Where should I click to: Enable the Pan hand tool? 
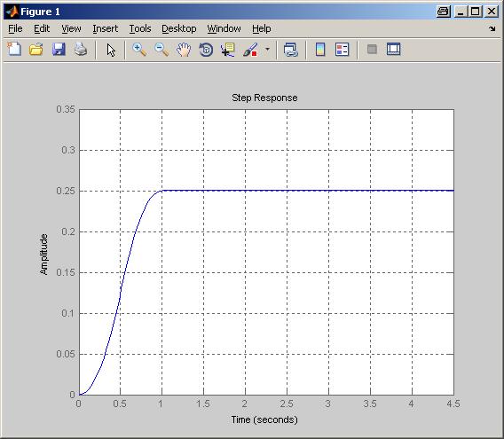pos(184,50)
